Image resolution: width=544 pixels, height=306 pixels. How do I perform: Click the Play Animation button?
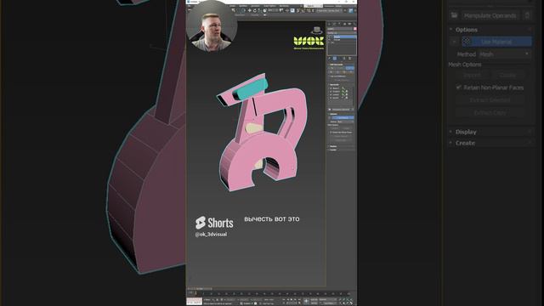(292, 299)
